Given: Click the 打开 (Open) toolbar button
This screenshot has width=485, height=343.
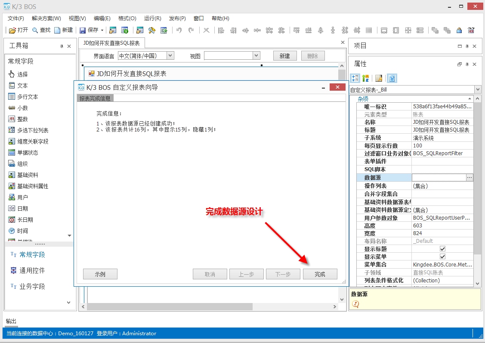Looking at the screenshot, I should pyautogui.click(x=19, y=30).
